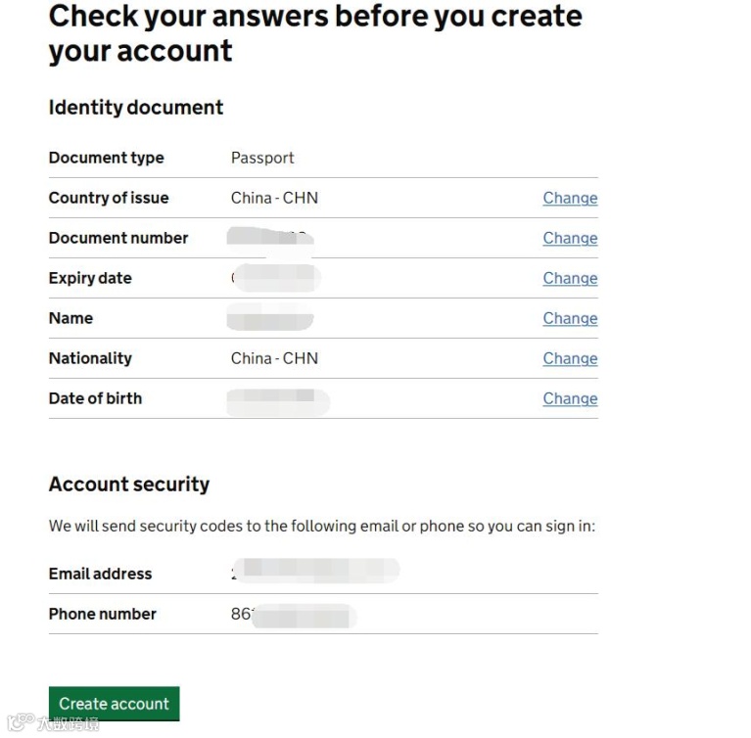Click the Account security section heading
Viewport: 751px width, 738px height.
click(129, 484)
